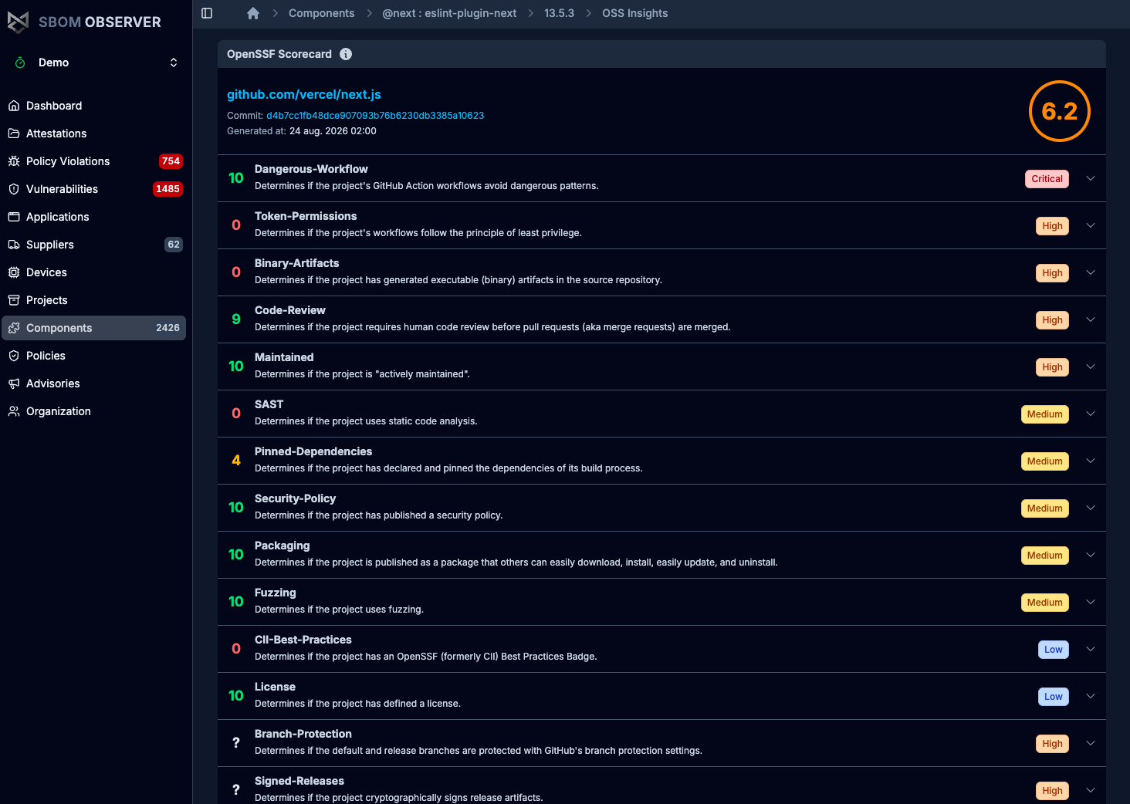Click the Vulnerabilities shield icon
1130x804 pixels.
click(14, 189)
